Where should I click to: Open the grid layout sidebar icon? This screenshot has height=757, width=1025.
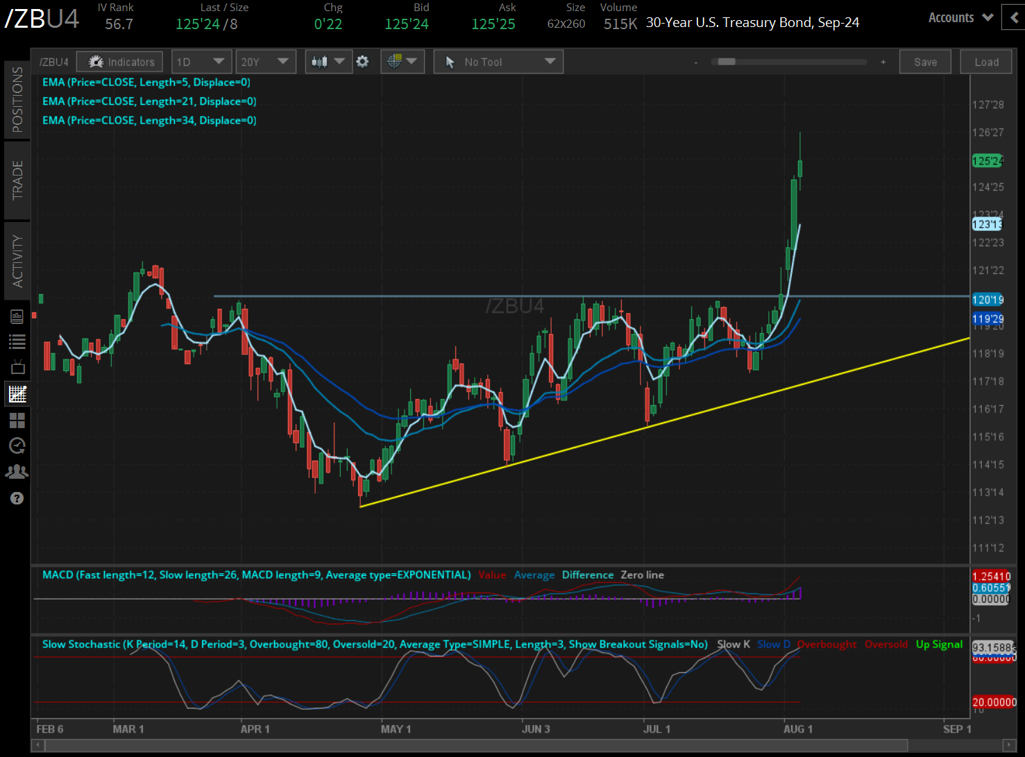click(17, 420)
